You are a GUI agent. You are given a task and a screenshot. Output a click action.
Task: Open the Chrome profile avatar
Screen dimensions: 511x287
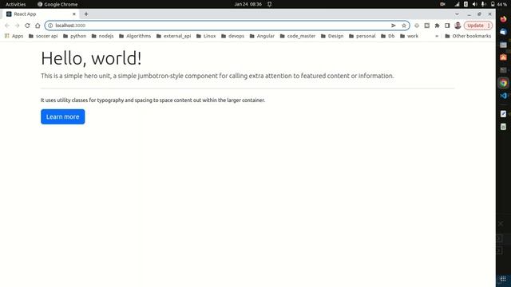click(458, 26)
